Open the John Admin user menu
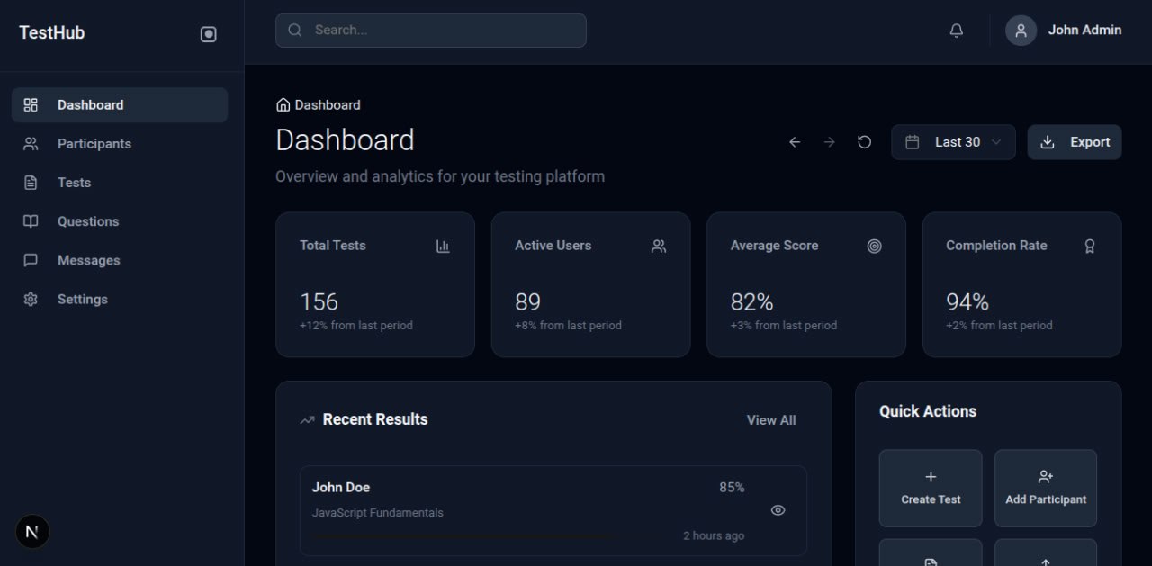Screen dimensions: 1152x566 tap(1084, 31)
